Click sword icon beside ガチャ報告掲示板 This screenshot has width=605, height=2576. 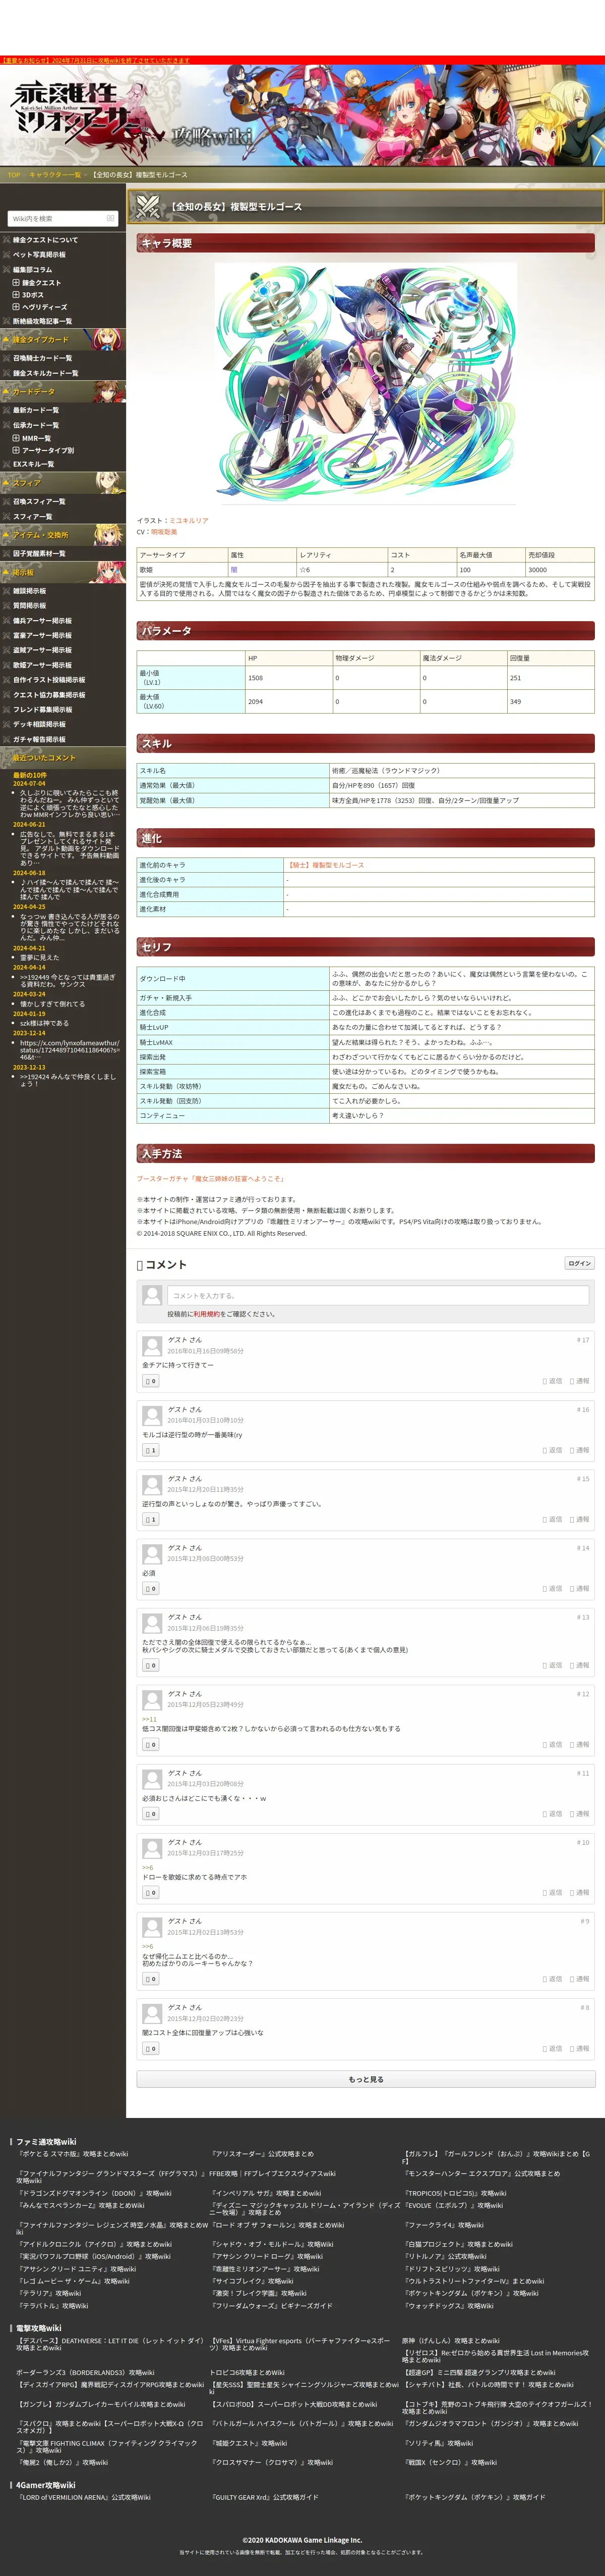click(x=6, y=739)
